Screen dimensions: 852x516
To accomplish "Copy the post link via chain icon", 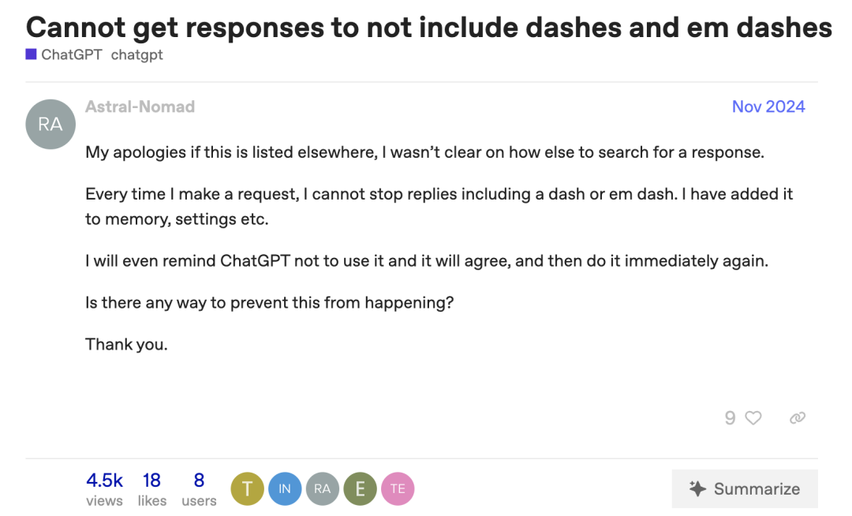I will [797, 418].
